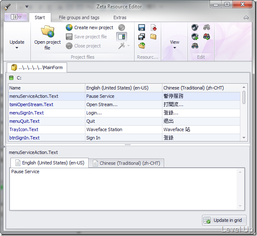Click Create new project
The height and width of the screenshot is (236, 257).
[x=90, y=27]
